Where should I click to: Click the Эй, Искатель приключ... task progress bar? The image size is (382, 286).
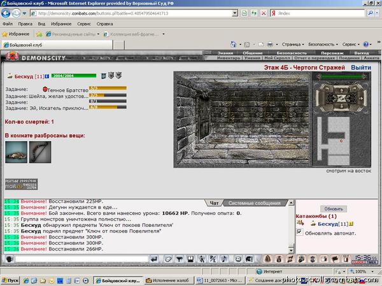[108, 107]
